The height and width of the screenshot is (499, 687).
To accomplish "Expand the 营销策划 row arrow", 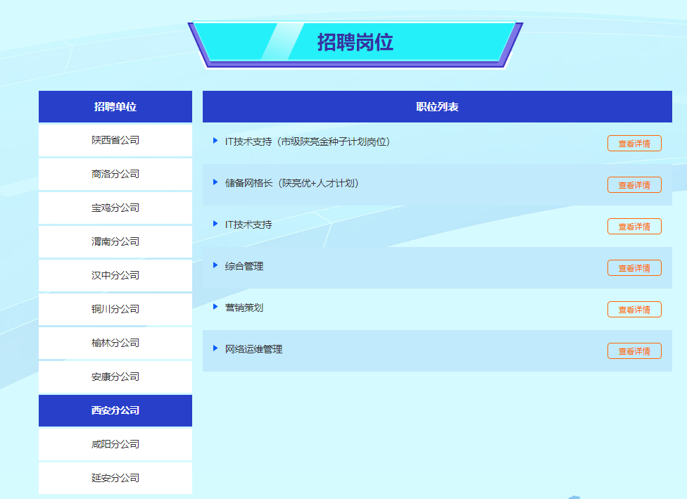I will 215,307.
